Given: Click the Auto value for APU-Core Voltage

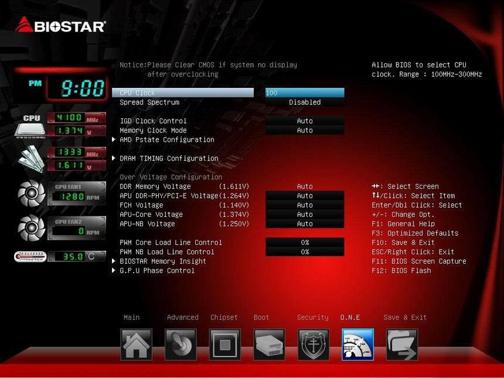Looking at the screenshot, I should [x=305, y=214].
